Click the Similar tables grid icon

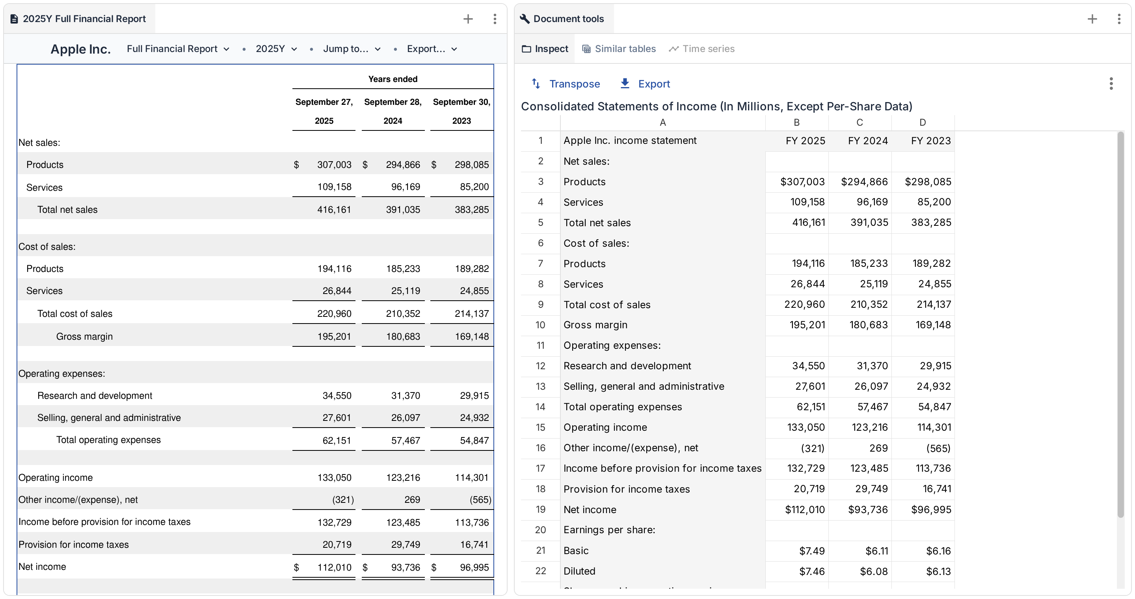pyautogui.click(x=586, y=49)
